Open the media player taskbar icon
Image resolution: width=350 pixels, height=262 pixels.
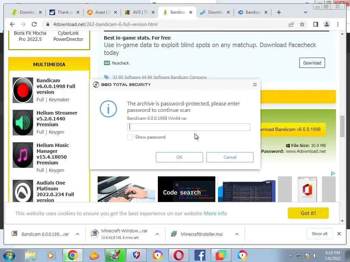51,255
